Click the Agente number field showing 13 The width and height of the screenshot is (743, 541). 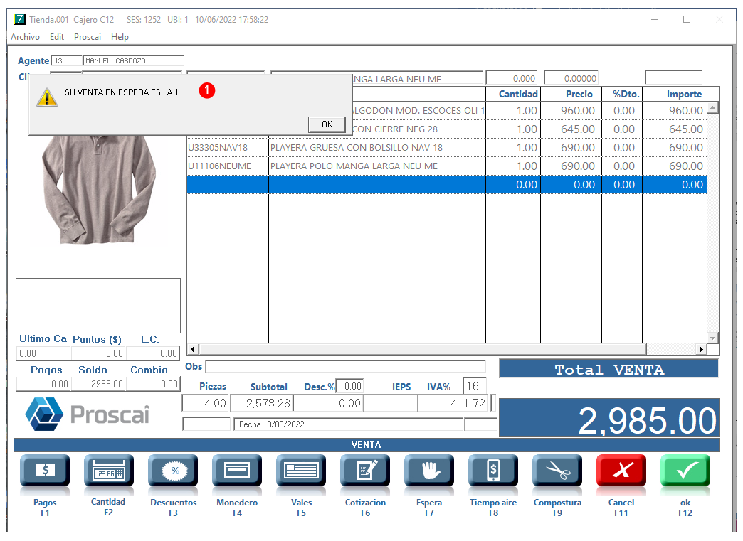click(66, 60)
